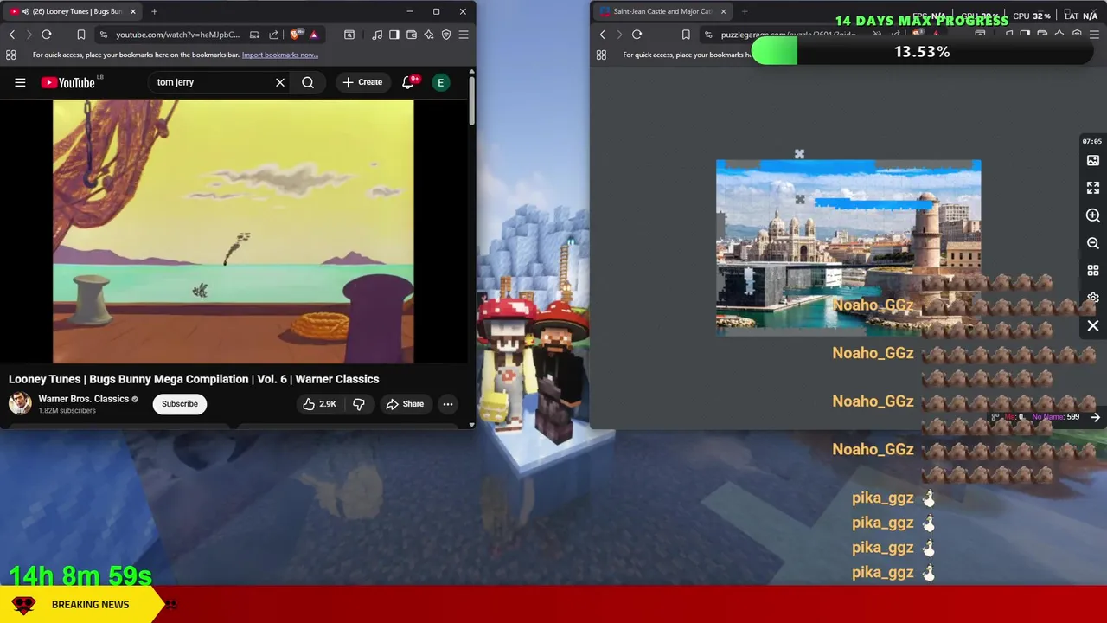Open Brave Wallet in YouTube window toolbar
The image size is (1107, 623).
412,35
